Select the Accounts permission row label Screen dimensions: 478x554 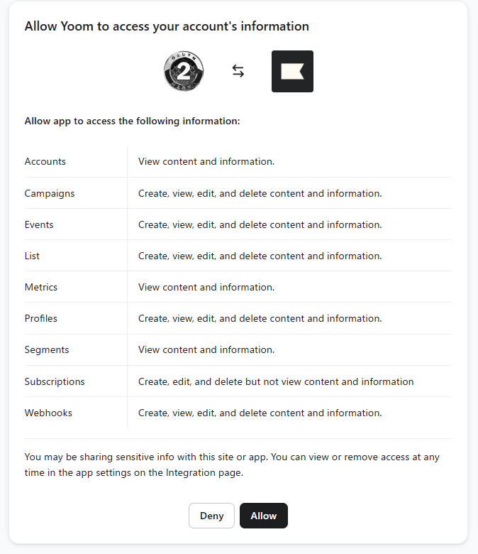45,161
